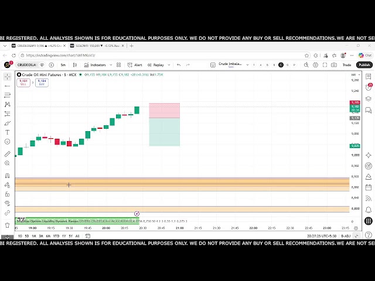This screenshot has width=375, height=281.
Task: Open the go to date calendar icon
Action: point(88,236)
